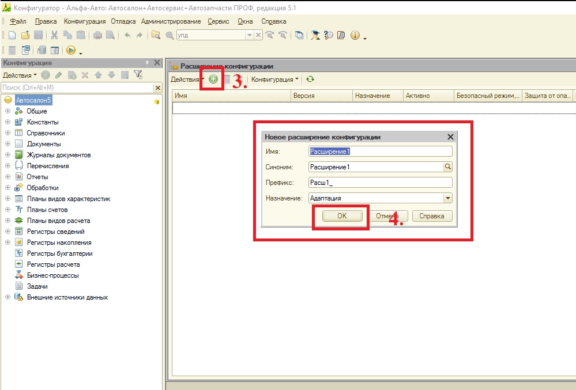Open the Отладка menu
Viewport: 576px width, 390px height.
pos(123,21)
